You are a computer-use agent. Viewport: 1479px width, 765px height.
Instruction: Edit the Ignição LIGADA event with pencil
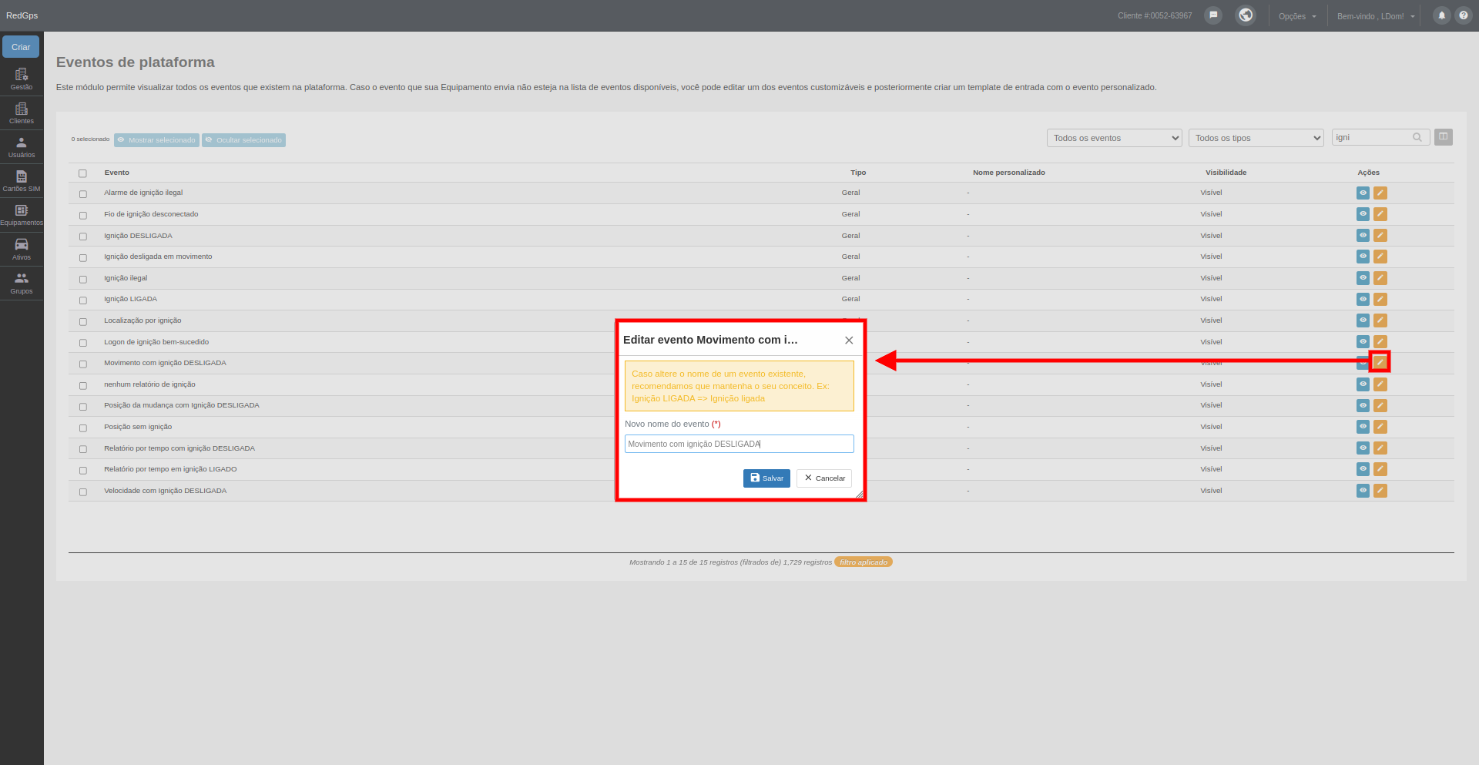(1380, 299)
